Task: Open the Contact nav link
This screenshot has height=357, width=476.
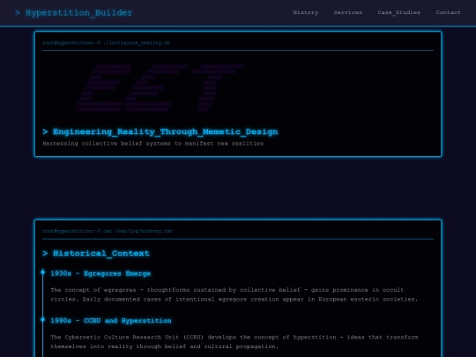Action: (449, 12)
